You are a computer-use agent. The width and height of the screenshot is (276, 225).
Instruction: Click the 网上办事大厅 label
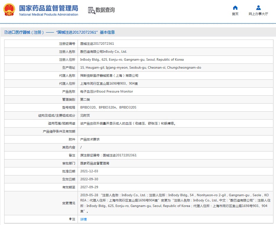(258, 14)
